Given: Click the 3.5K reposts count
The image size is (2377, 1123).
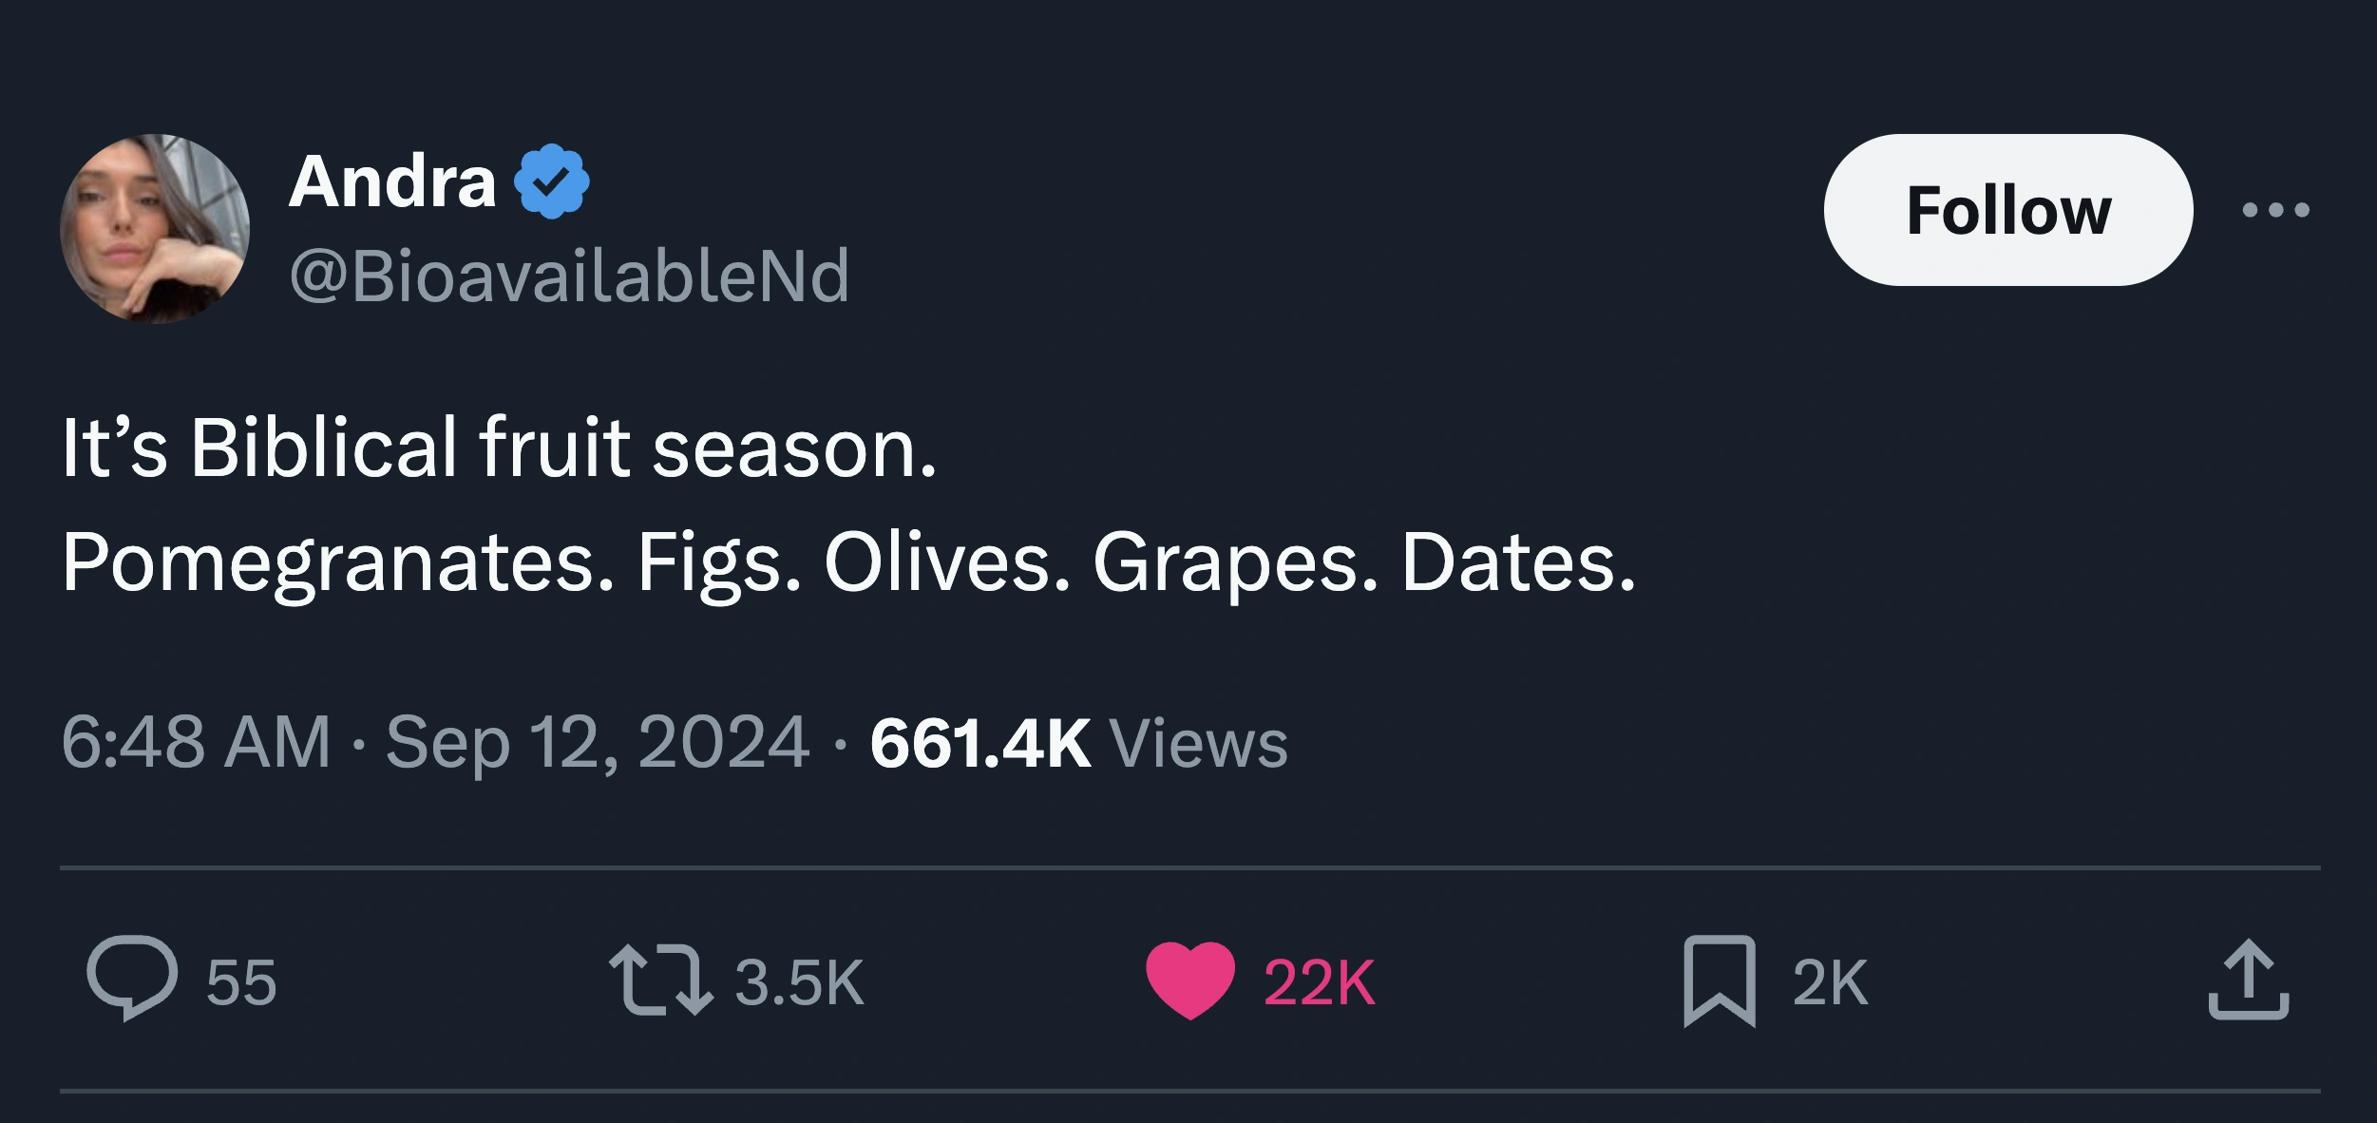Looking at the screenshot, I should pyautogui.click(x=799, y=982).
